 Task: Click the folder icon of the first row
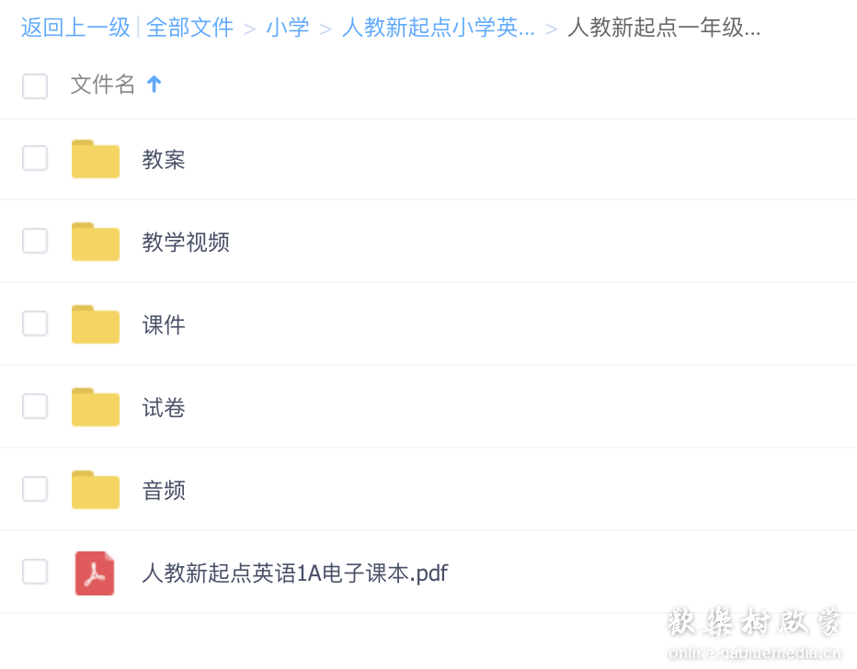tap(95, 158)
